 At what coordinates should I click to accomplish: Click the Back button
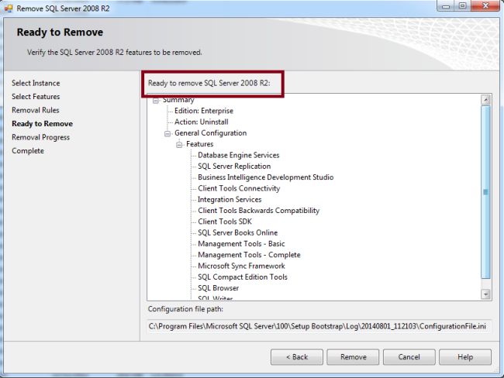(297, 357)
